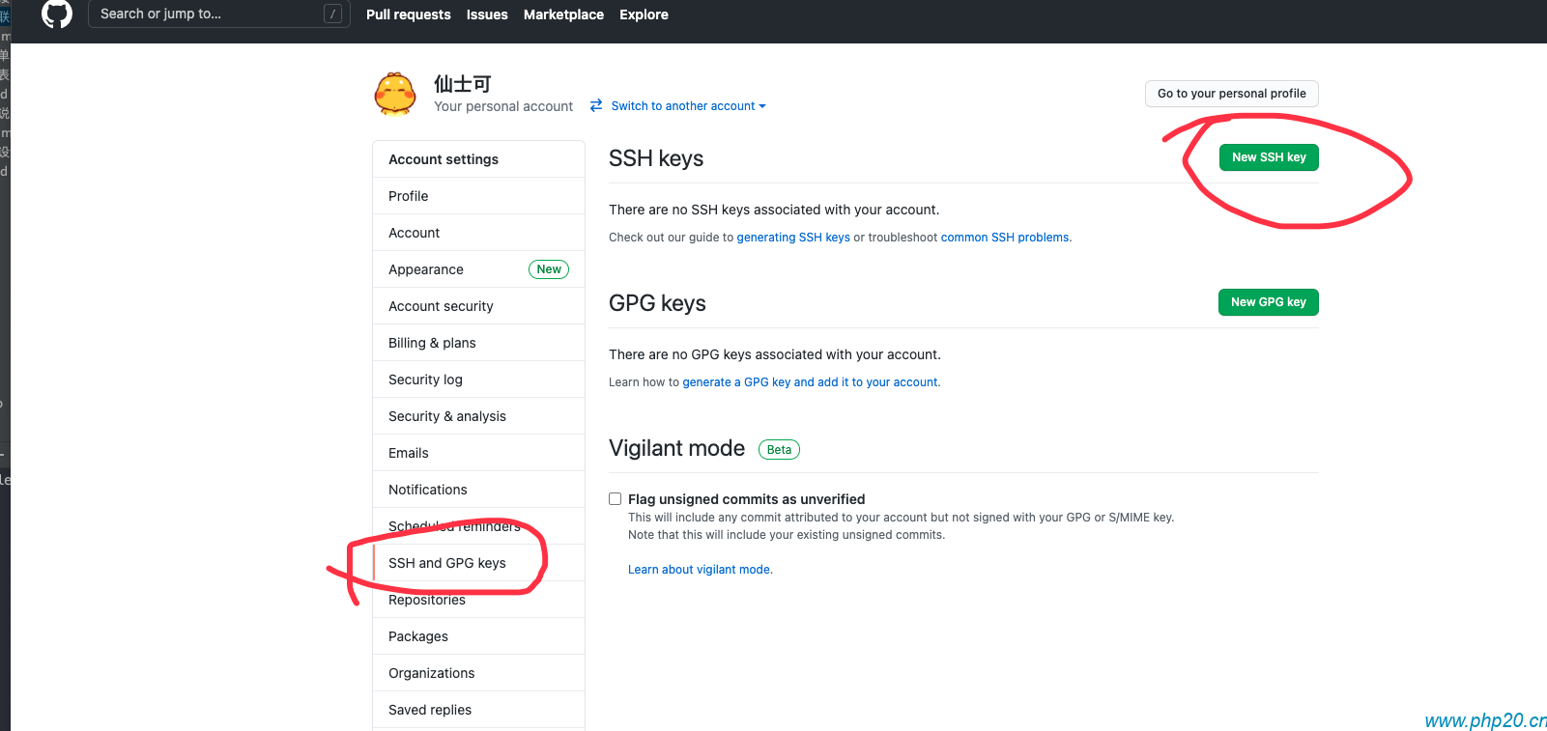Viewport: 1547px width, 731px height.
Task: Click 'There are no GPG keys' message
Action: [775, 354]
